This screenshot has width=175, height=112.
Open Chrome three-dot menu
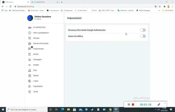pos(172,6)
